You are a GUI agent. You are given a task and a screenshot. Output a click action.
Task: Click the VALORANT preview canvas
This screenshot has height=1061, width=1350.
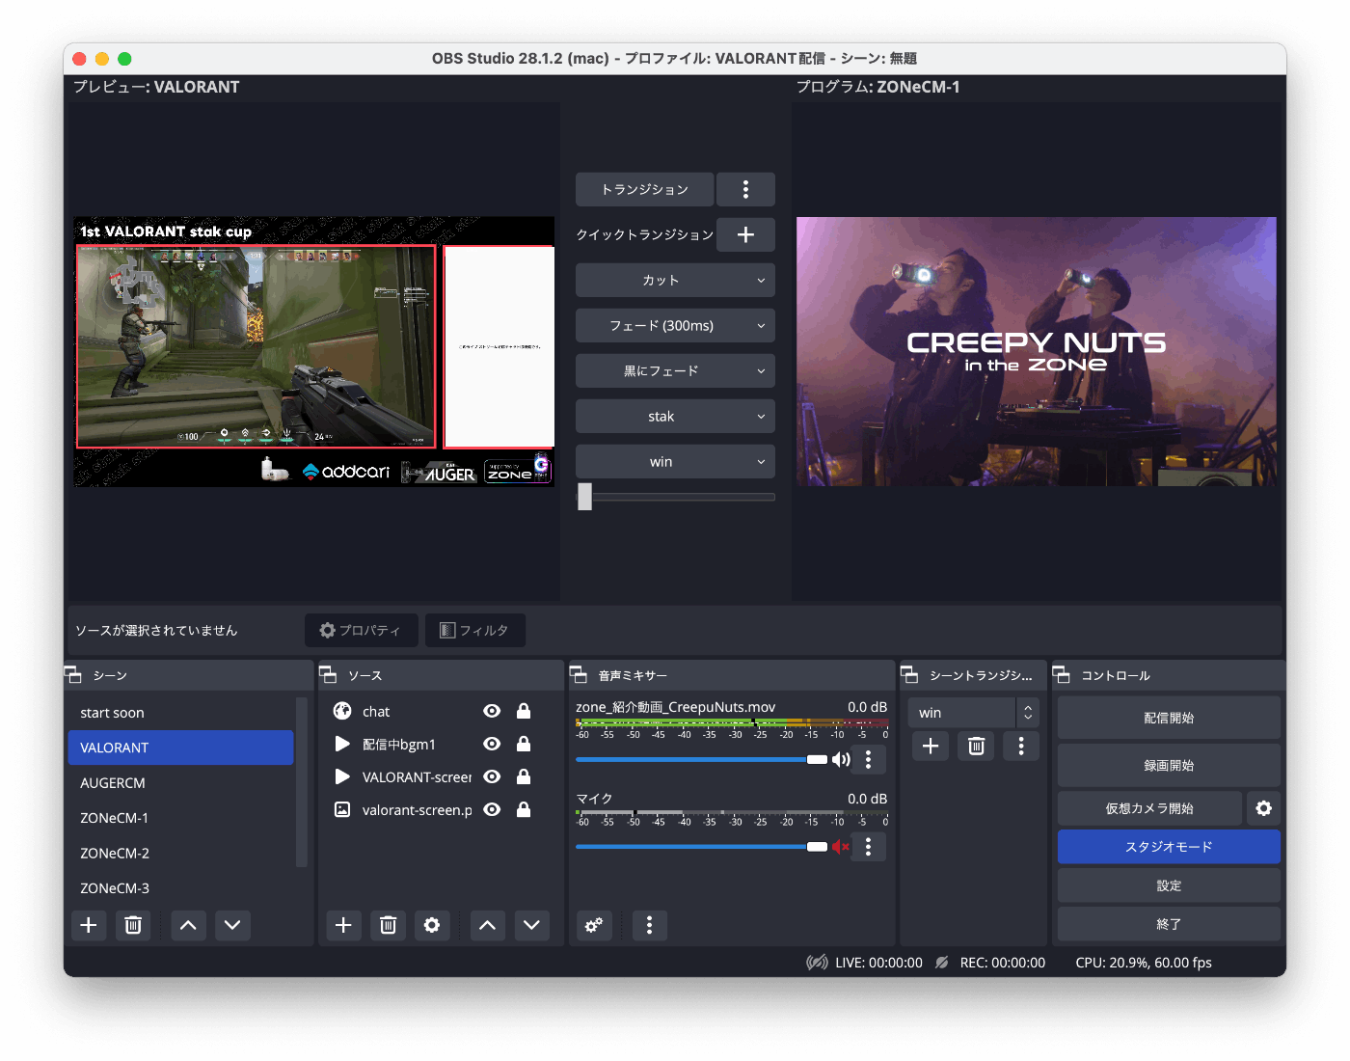[314, 351]
